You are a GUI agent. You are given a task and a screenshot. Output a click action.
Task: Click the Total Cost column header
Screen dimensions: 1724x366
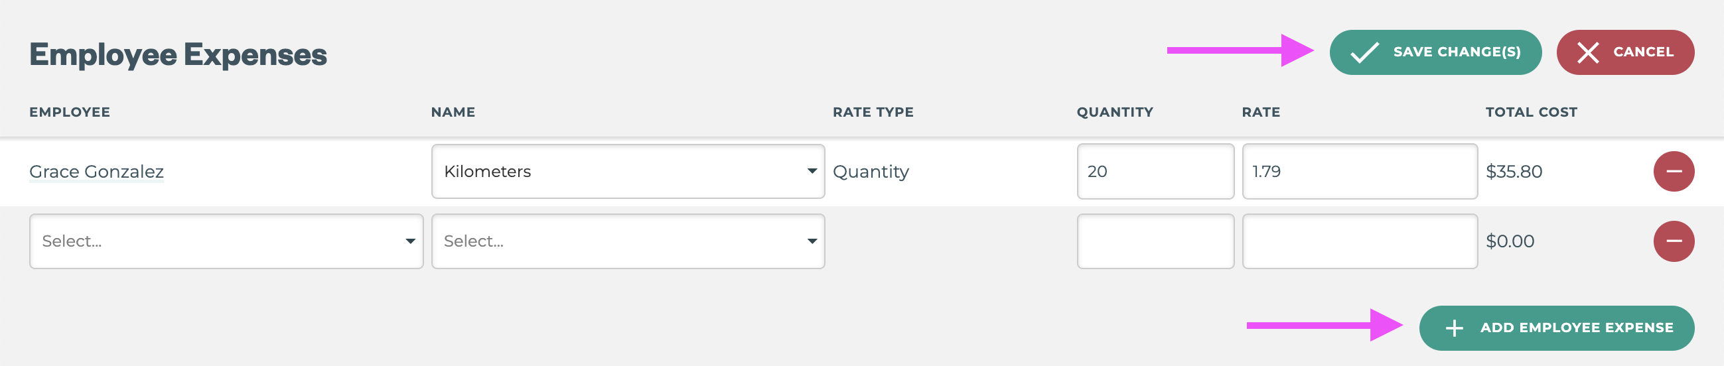coord(1531,113)
